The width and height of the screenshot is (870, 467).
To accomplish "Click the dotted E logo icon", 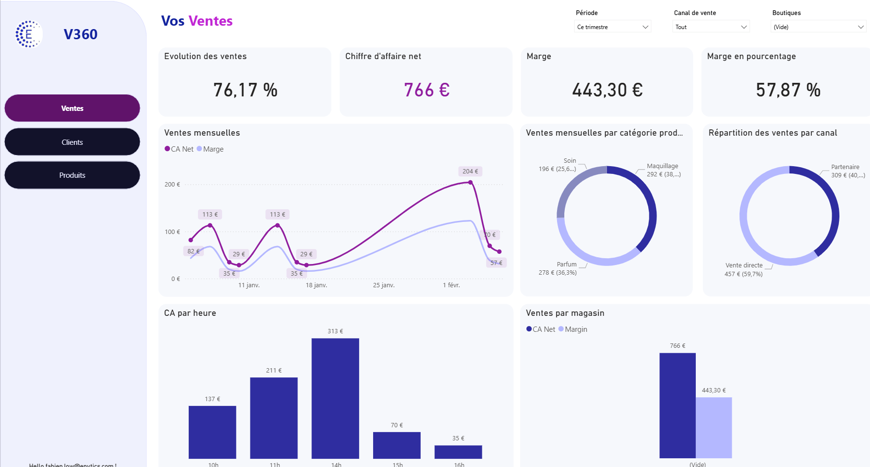I will point(28,34).
